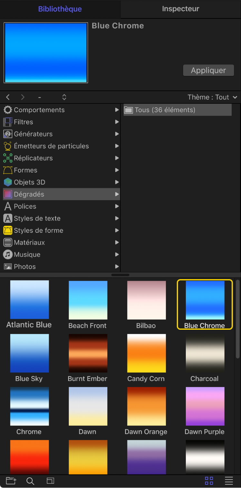Click the Appliquer button
Image resolution: width=241 pixels, height=488 pixels.
[208, 70]
